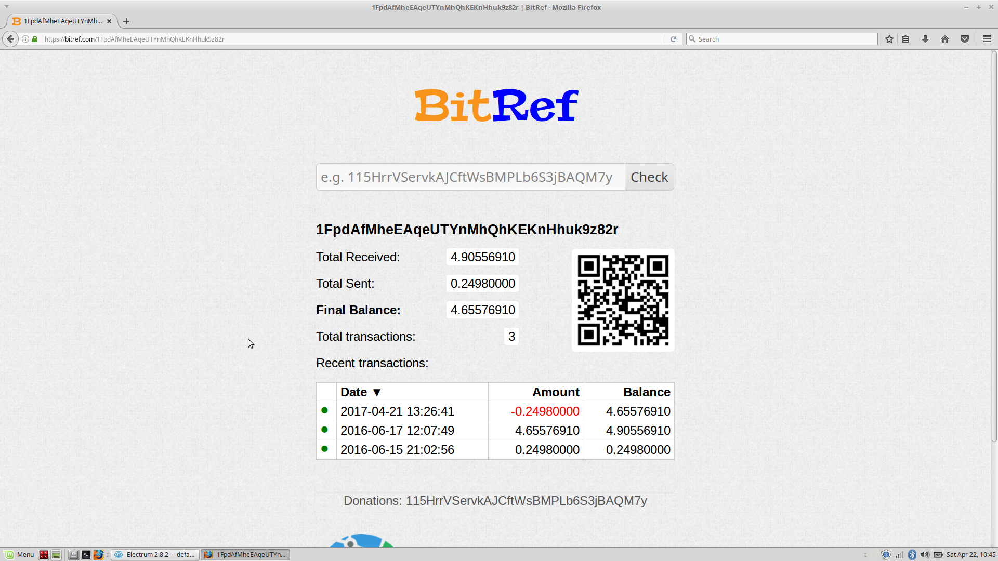998x561 pixels.
Task: Click green status dot of 2016-06-17 transaction
Action: [x=325, y=430]
